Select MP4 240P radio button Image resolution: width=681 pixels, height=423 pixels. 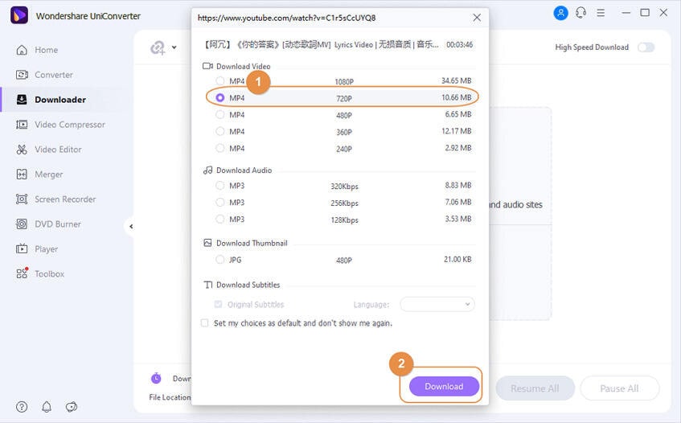[220, 148]
